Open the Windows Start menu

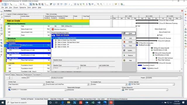3,102
